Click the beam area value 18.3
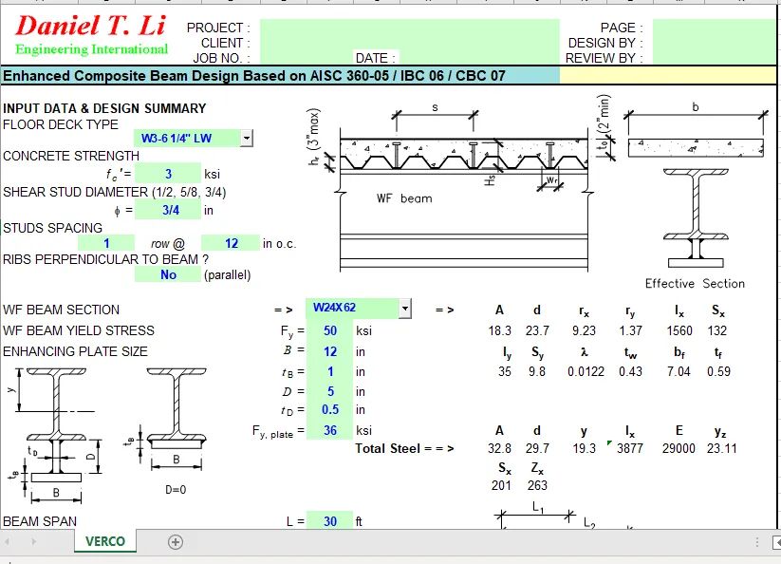Viewport: 781px width, 564px height. [x=499, y=330]
